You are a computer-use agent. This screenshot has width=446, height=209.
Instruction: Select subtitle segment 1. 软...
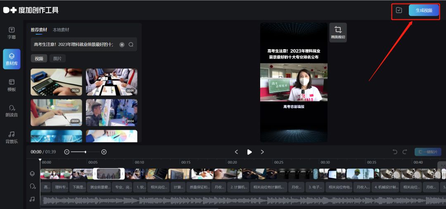coord(140,187)
